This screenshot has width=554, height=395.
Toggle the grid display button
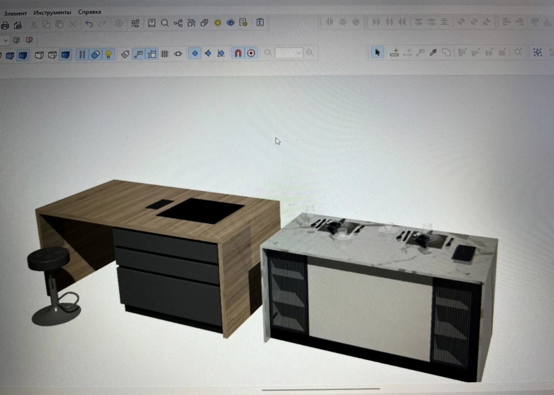pyautogui.click(x=165, y=54)
